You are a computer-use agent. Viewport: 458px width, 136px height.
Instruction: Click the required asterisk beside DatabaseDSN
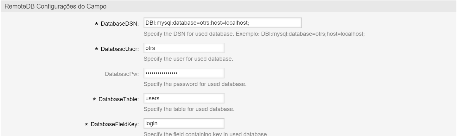coord(97,24)
